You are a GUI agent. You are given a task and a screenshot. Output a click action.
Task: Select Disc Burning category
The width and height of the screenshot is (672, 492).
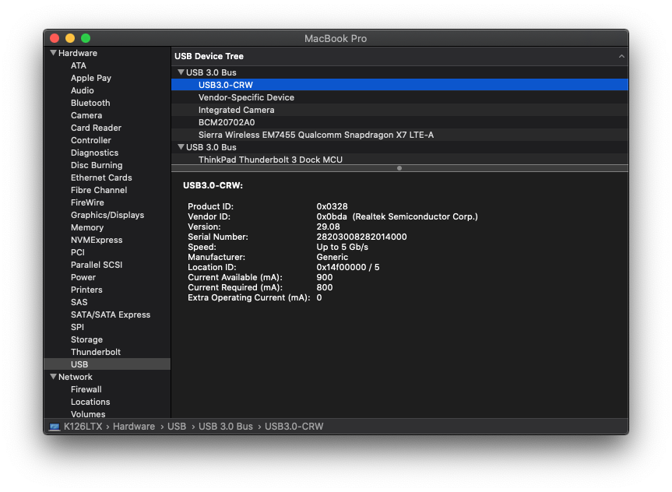[97, 165]
